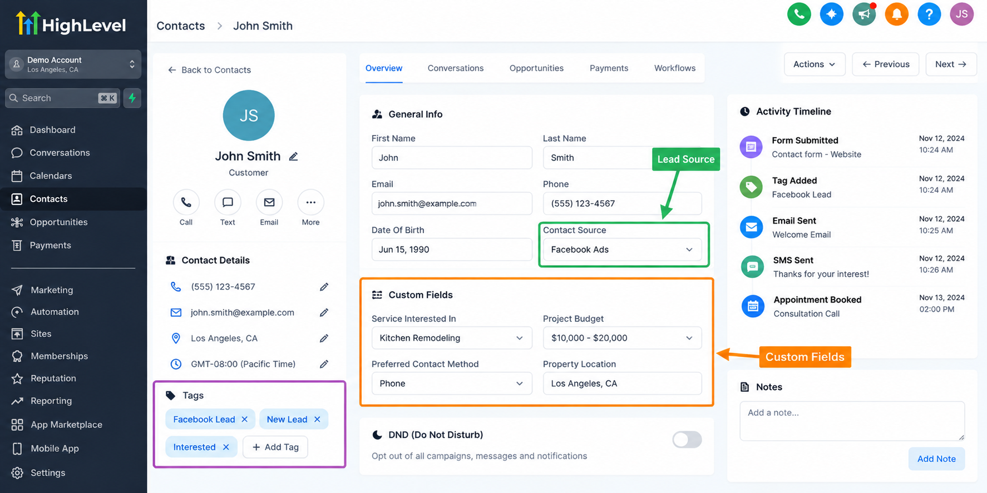Screen dimensions: 987x493
Task: Edit the email in Contact Details
Action: click(x=324, y=312)
